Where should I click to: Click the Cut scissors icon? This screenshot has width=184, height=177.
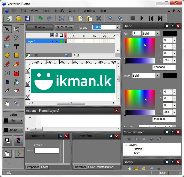(x=62, y=18)
